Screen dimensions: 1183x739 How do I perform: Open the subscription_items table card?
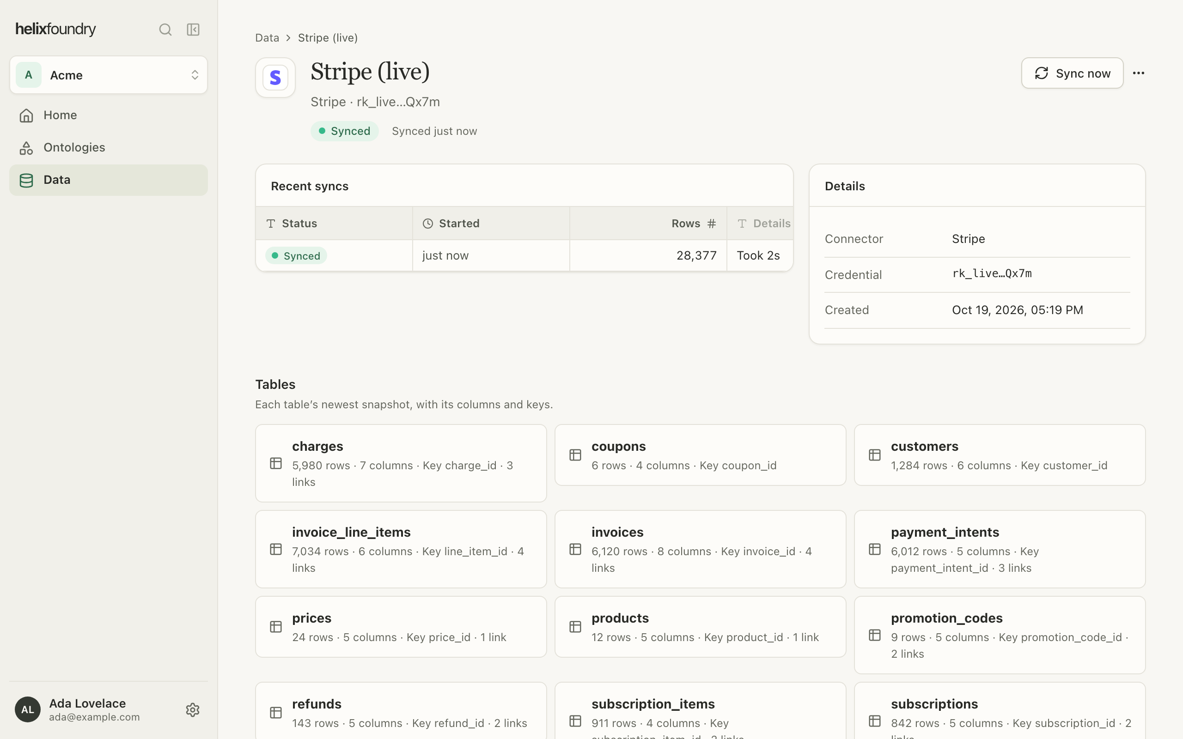tap(700, 711)
